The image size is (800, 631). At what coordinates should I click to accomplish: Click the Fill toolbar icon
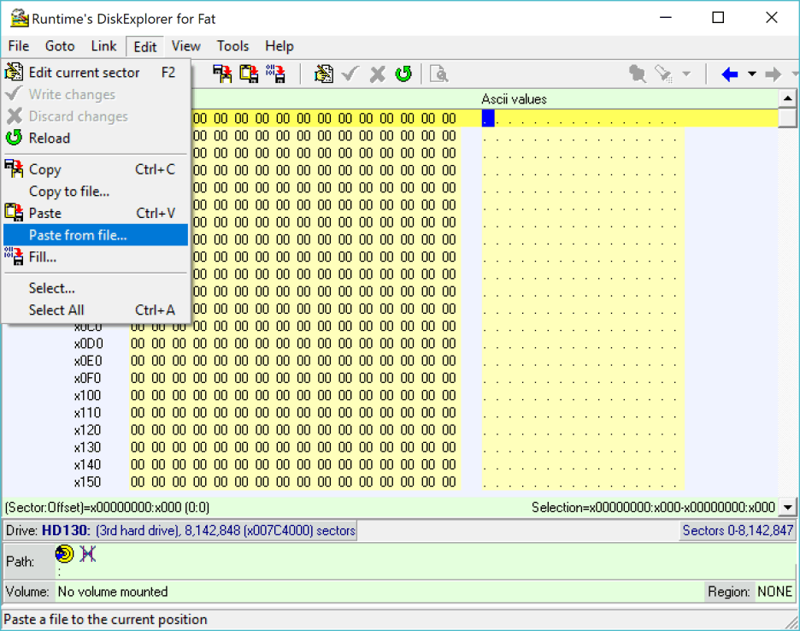(275, 74)
